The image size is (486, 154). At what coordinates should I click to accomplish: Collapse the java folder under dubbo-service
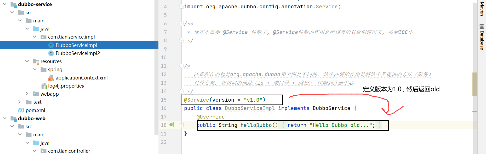pyautogui.click(x=27, y=28)
